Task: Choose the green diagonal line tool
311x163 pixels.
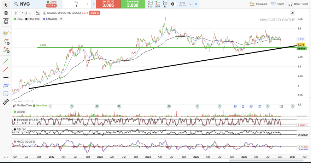Action: tap(6, 61)
